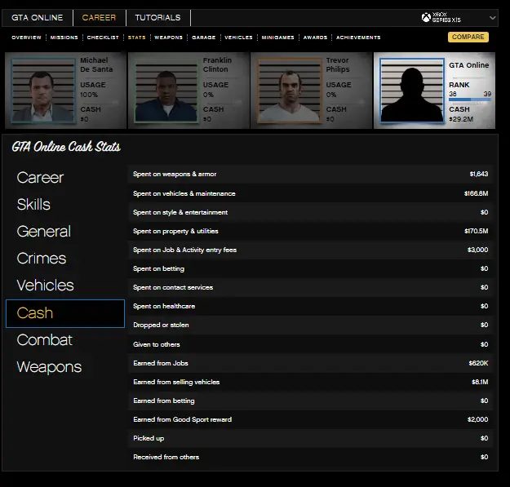The width and height of the screenshot is (510, 487).
Task: Click the Xbox logo icon
Action: coord(426,18)
